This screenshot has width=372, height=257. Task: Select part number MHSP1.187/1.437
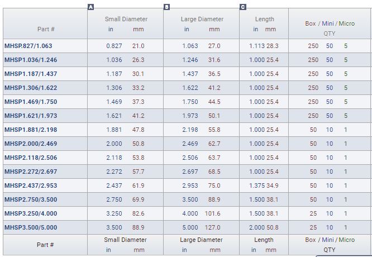pos(31,74)
